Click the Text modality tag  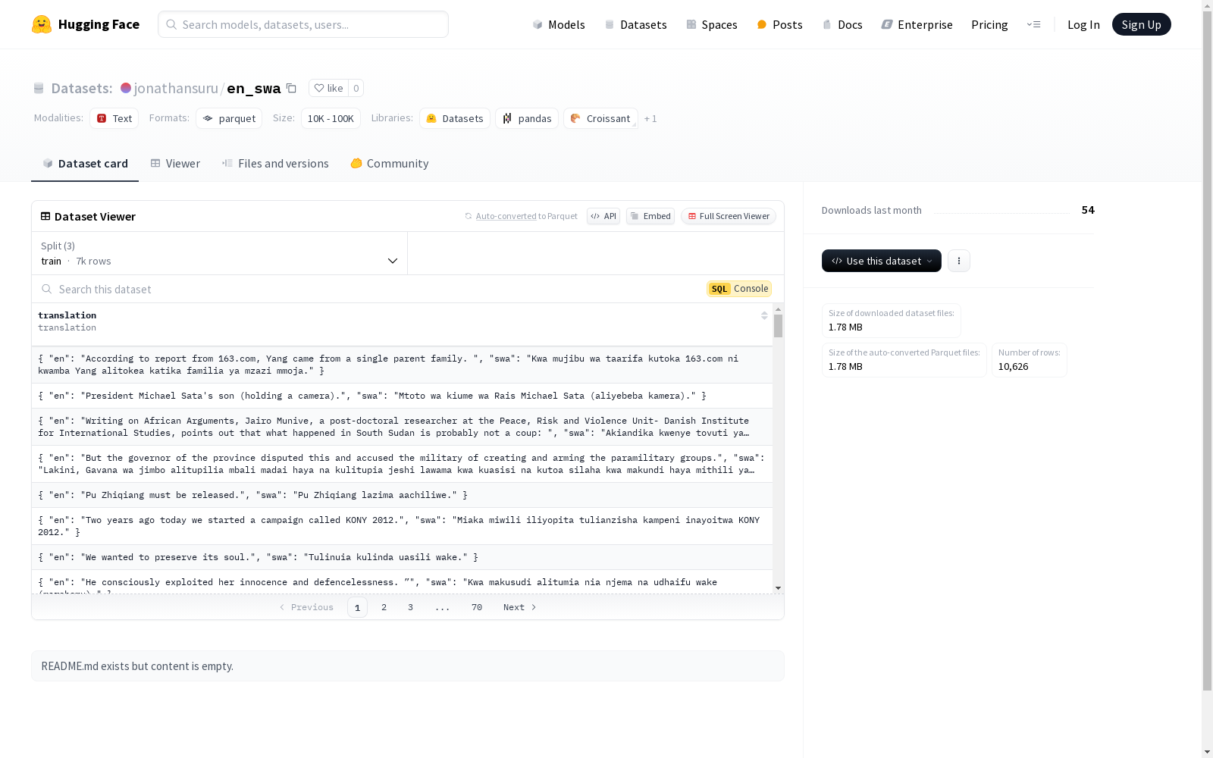pyautogui.click(x=114, y=118)
